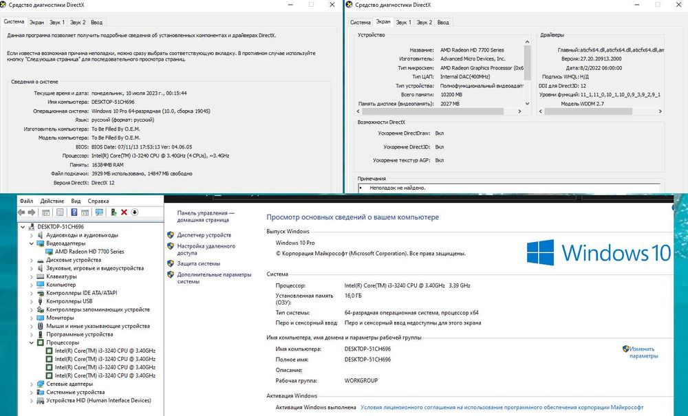This screenshot has width=688, height=416.
Task: Click the down-arrow Disable device toolbar icon
Action: (x=135, y=212)
